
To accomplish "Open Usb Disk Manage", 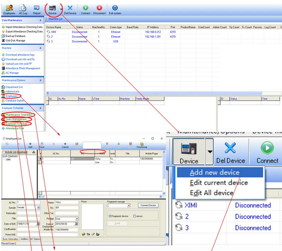I will click(13, 41).
